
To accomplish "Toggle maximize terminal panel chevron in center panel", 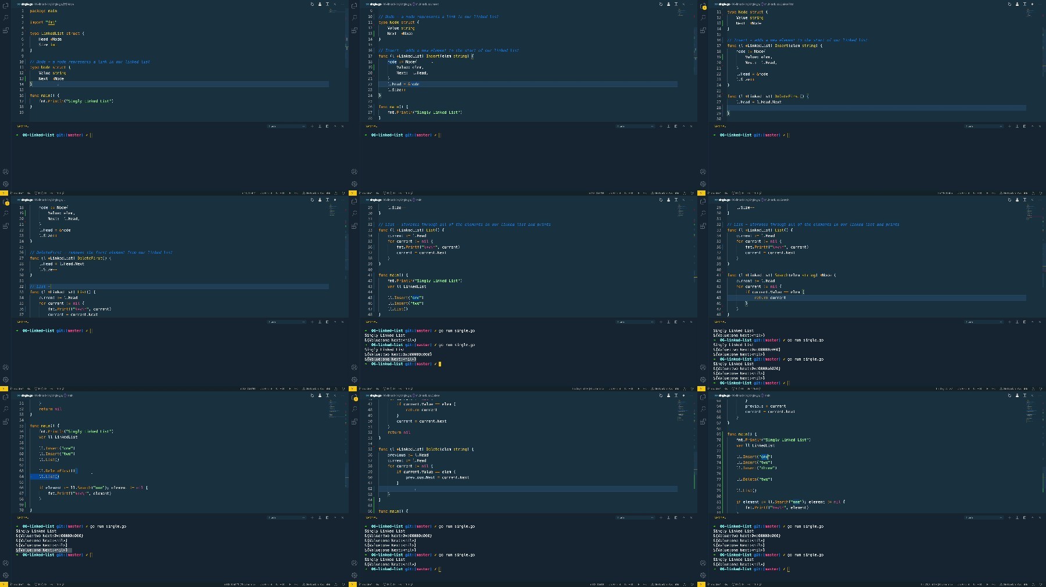I will click(x=683, y=322).
